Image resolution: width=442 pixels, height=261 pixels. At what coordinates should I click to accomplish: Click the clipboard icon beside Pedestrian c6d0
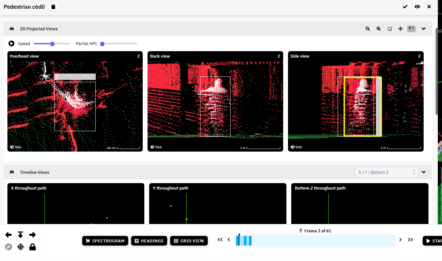pos(53,7)
